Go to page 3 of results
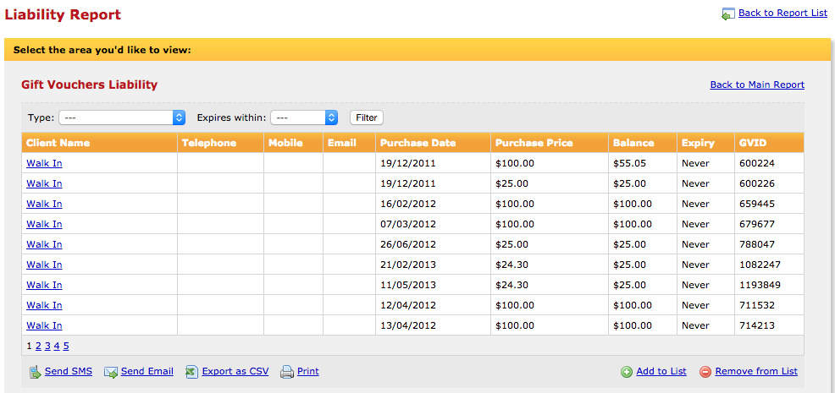835x393 pixels. tap(47, 347)
